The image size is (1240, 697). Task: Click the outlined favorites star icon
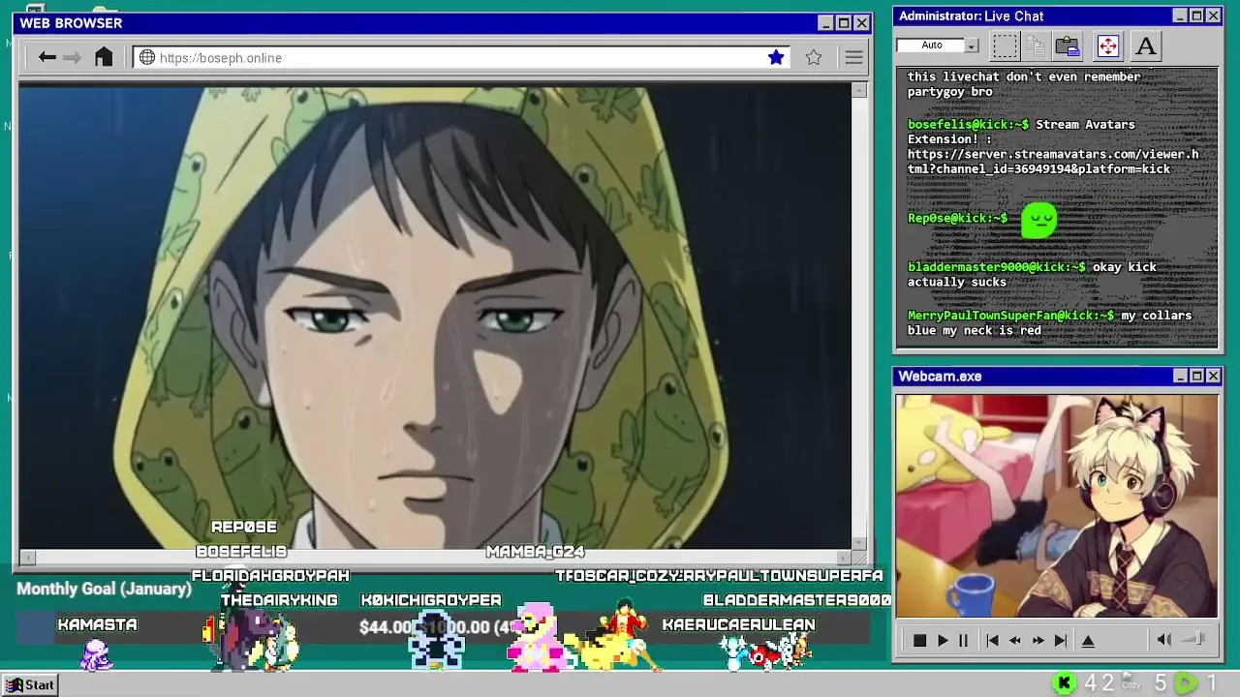click(x=814, y=57)
